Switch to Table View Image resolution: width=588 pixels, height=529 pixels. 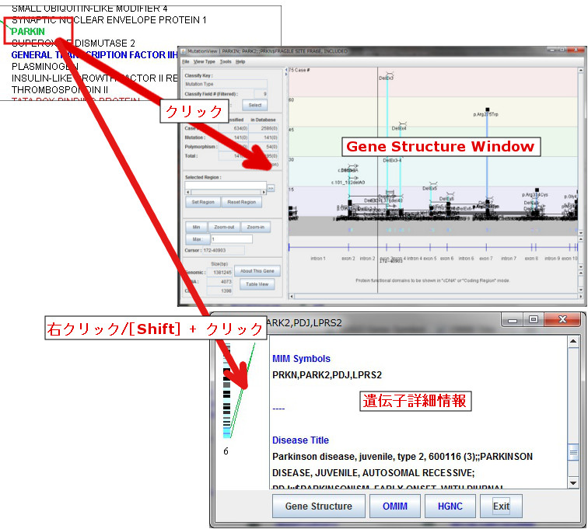[x=257, y=284]
